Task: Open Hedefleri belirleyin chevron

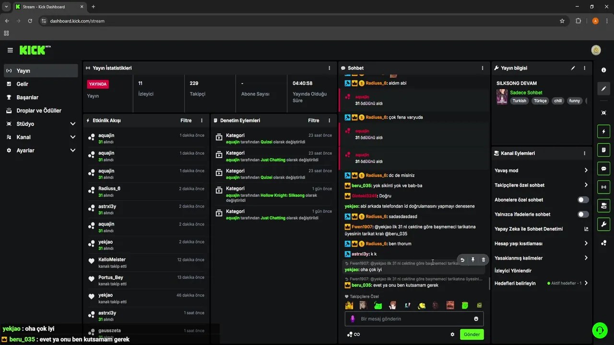Action: (586, 283)
